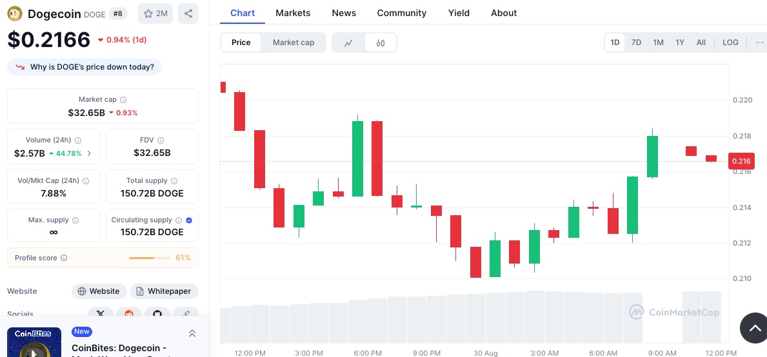Click the tall green 6:00 PM candle

click(357, 159)
